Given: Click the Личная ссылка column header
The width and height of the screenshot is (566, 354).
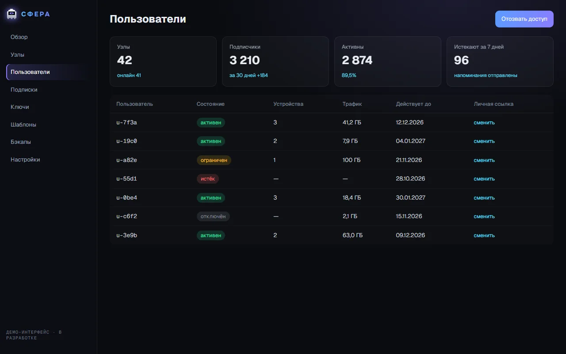Looking at the screenshot, I should click(x=493, y=104).
